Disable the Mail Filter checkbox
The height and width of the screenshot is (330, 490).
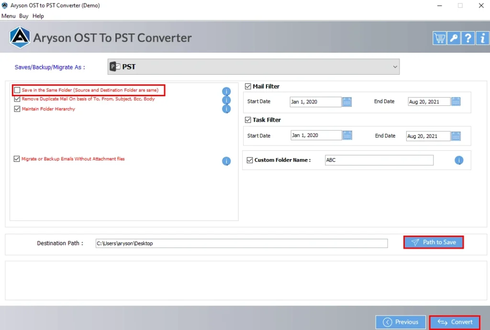248,86
